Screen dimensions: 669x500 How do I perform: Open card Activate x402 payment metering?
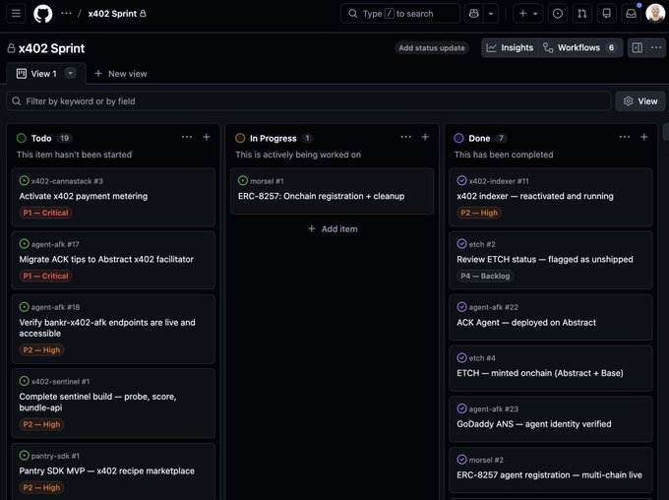(84, 196)
